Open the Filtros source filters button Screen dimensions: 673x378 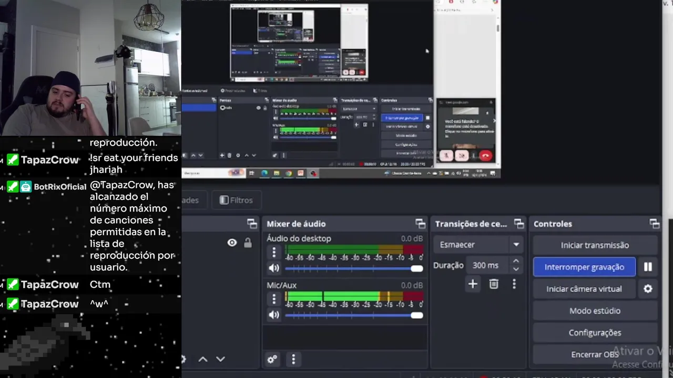236,200
